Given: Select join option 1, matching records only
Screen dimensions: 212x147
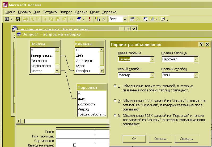Looking at the screenshot, I should click(x=115, y=86).
